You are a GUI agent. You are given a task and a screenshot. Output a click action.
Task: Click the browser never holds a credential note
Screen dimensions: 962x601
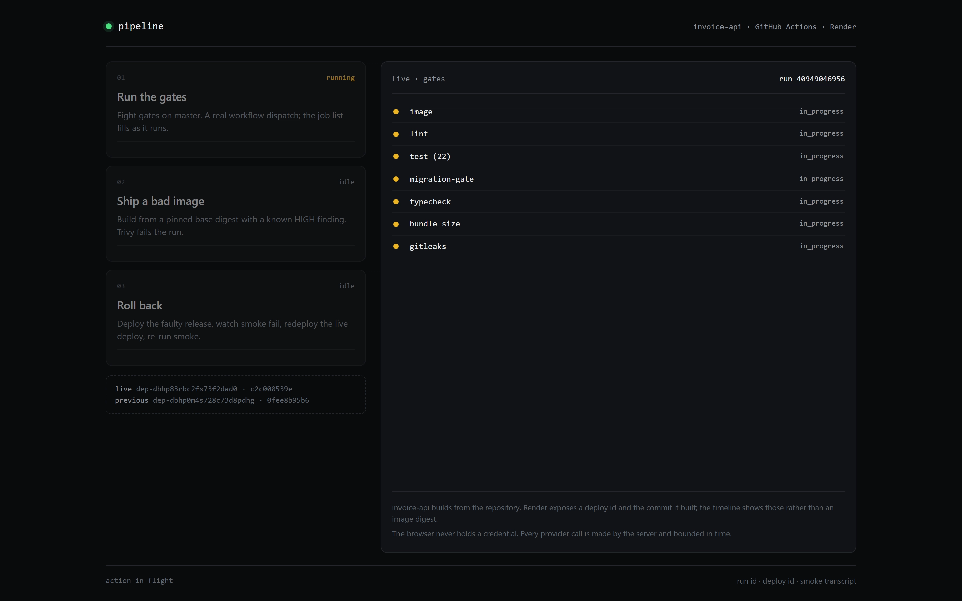click(561, 534)
